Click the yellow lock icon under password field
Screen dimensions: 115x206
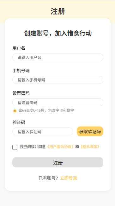point(15,110)
